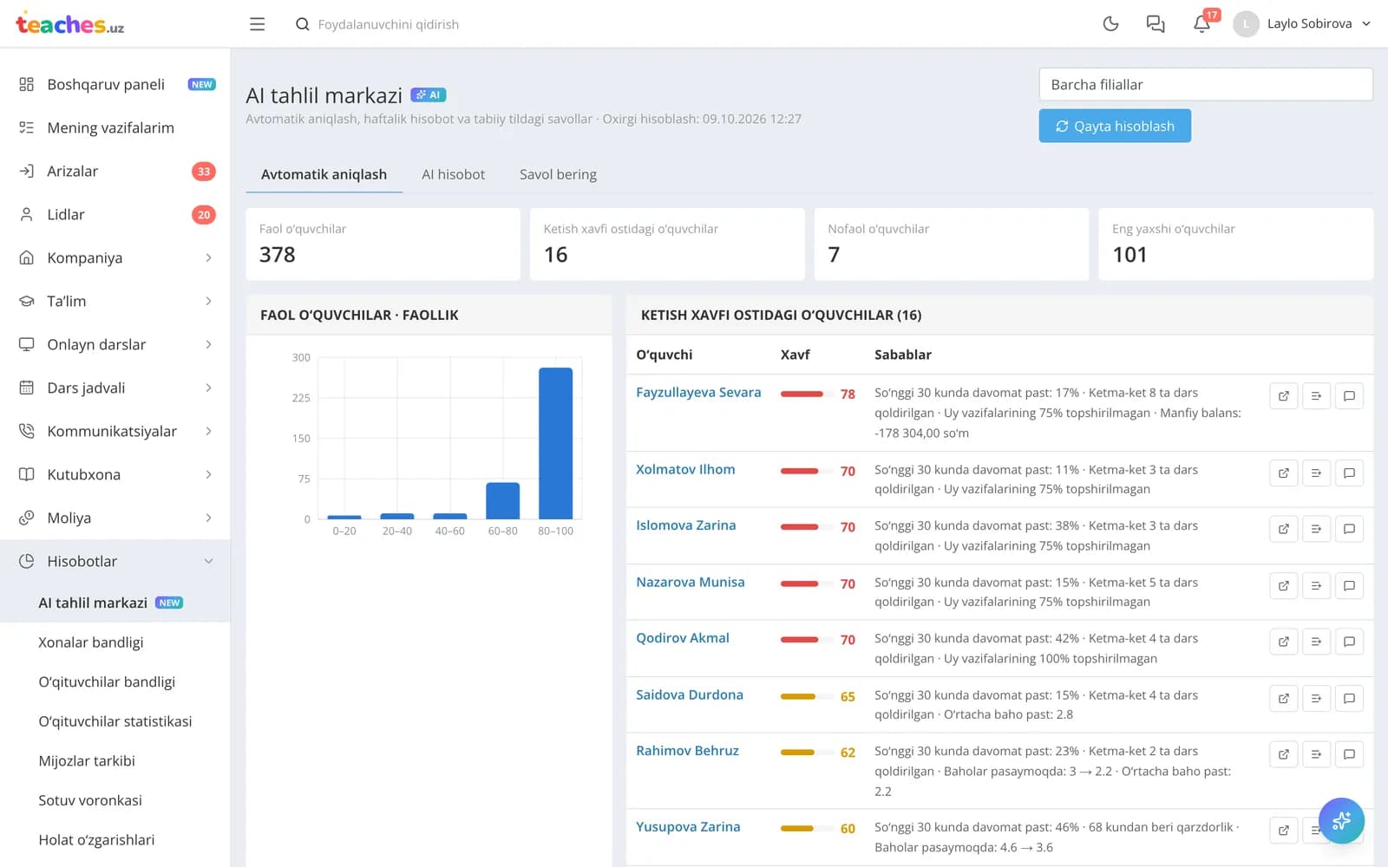The image size is (1388, 867).
Task: Click risk bar for Fayzullayeva Sevara
Action: (806, 394)
